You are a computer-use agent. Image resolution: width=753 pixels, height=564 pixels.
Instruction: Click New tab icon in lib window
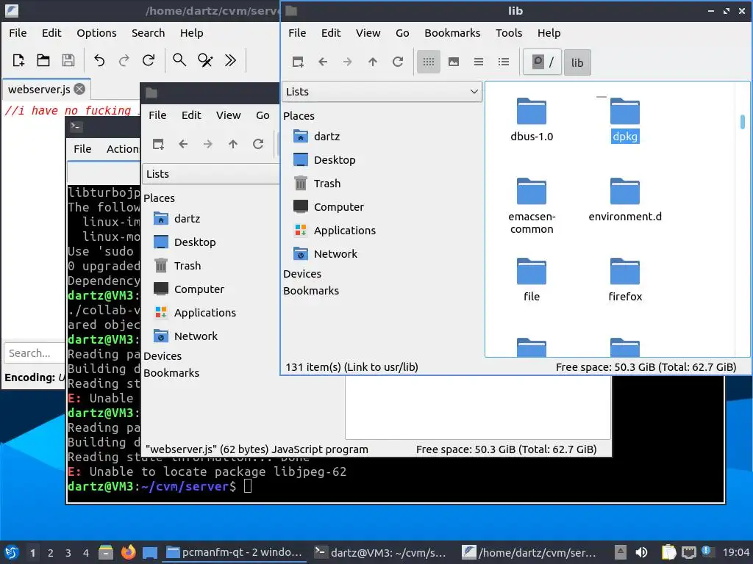click(298, 62)
